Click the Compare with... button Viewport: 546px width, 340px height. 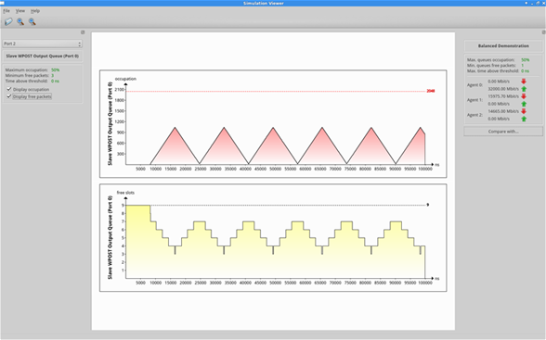pos(503,132)
